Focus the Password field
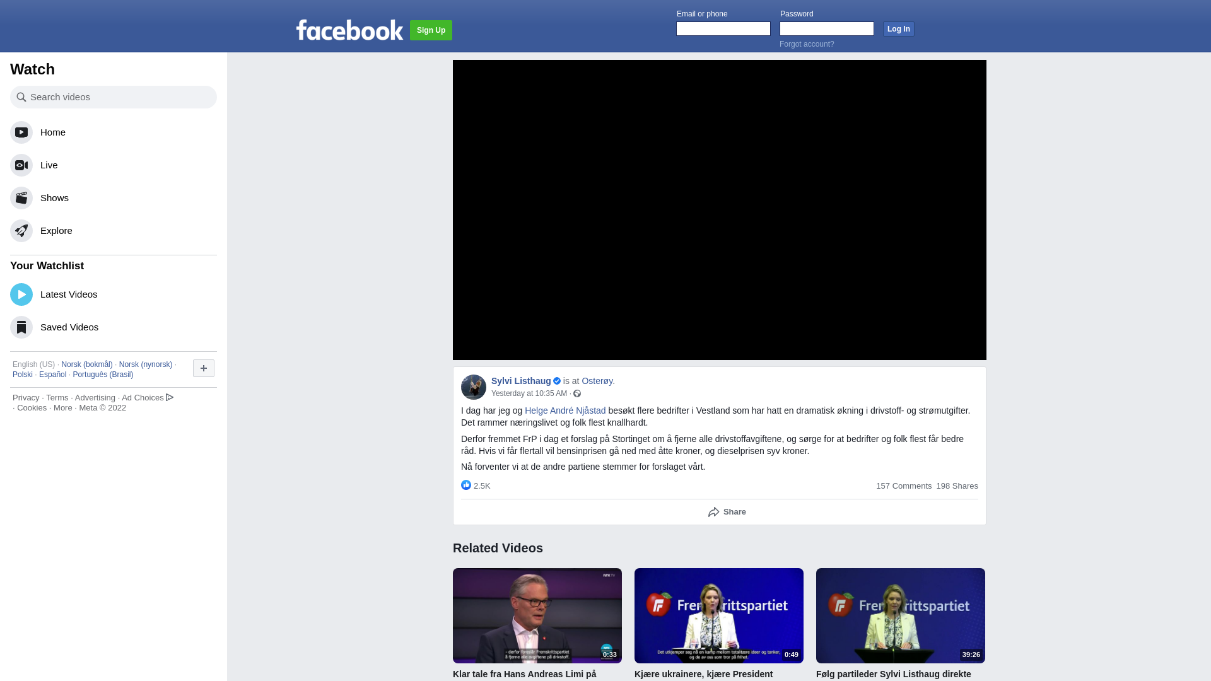The image size is (1211, 681). [x=827, y=28]
